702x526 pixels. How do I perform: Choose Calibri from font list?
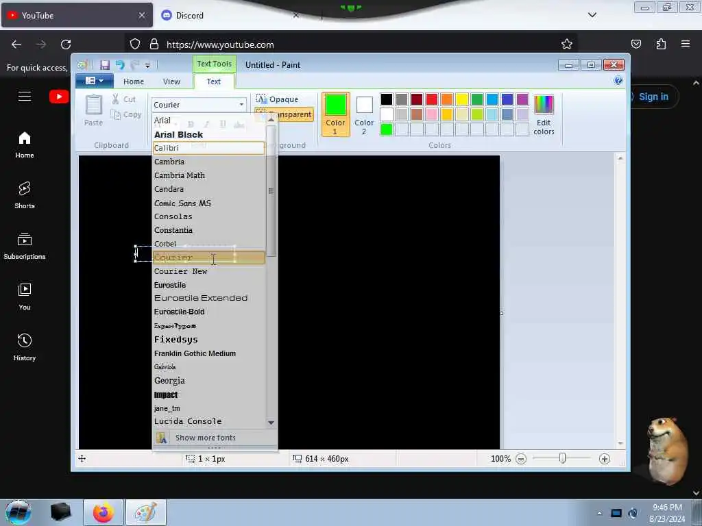tap(208, 148)
